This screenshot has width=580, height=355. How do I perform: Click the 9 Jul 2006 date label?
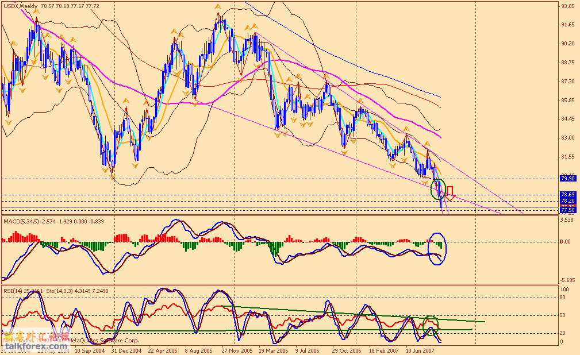(x=307, y=350)
